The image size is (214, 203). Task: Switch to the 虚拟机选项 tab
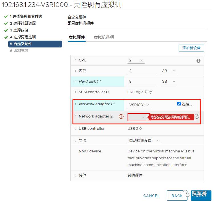tap(104, 37)
